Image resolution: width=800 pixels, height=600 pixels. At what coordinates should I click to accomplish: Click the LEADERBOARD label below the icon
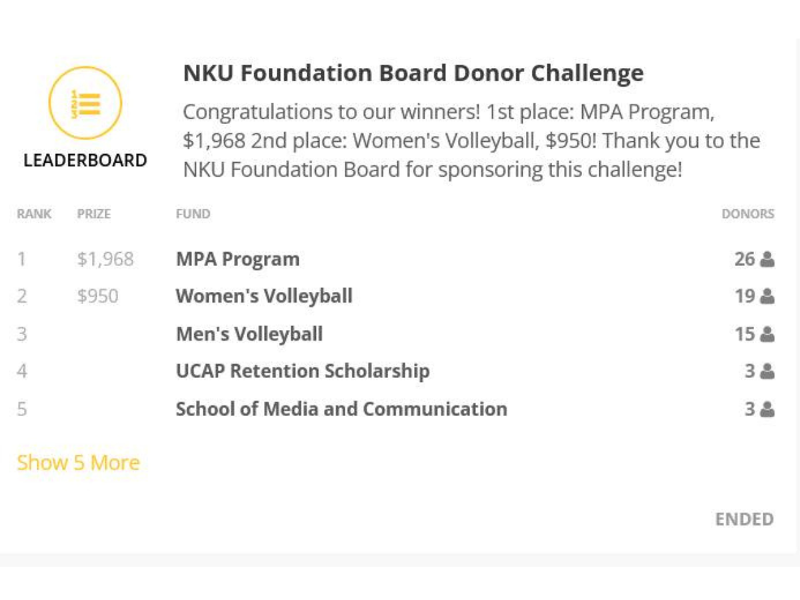[85, 160]
